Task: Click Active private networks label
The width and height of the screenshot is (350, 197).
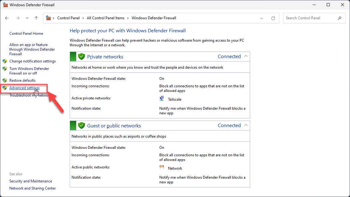Action: point(91,98)
